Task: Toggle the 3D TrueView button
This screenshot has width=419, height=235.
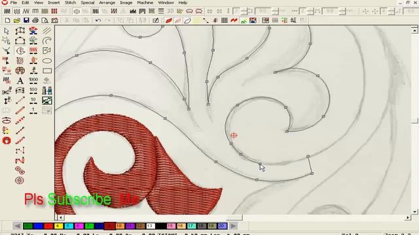Action: point(170,11)
